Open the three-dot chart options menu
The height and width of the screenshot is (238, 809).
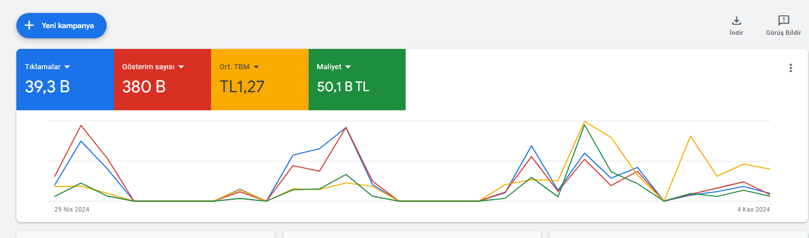(790, 68)
